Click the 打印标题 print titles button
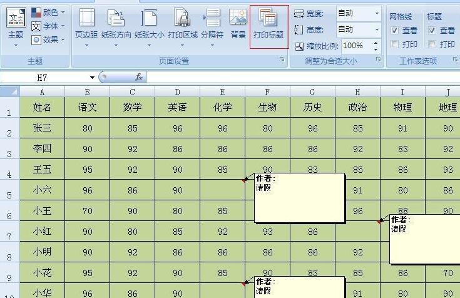 point(268,26)
